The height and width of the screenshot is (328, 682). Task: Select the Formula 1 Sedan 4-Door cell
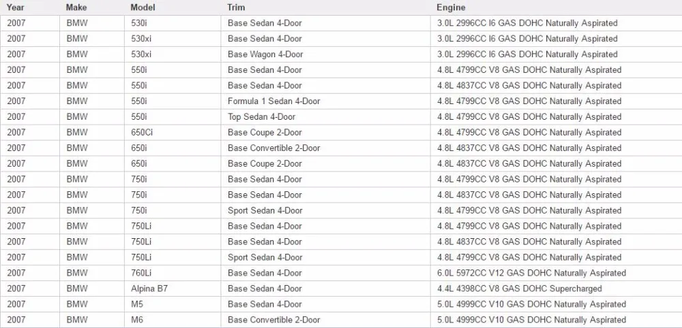click(x=326, y=101)
